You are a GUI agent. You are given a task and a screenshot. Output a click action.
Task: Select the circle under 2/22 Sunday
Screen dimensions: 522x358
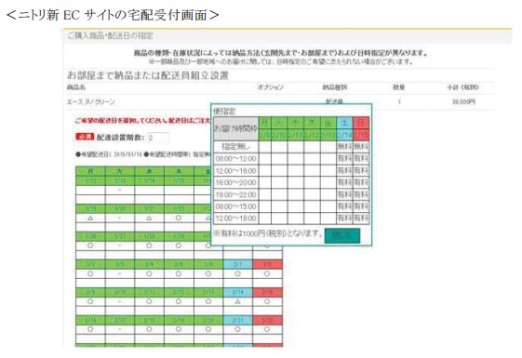tap(267, 329)
